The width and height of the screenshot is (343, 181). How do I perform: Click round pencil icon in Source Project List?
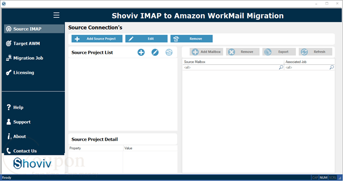[155, 52]
